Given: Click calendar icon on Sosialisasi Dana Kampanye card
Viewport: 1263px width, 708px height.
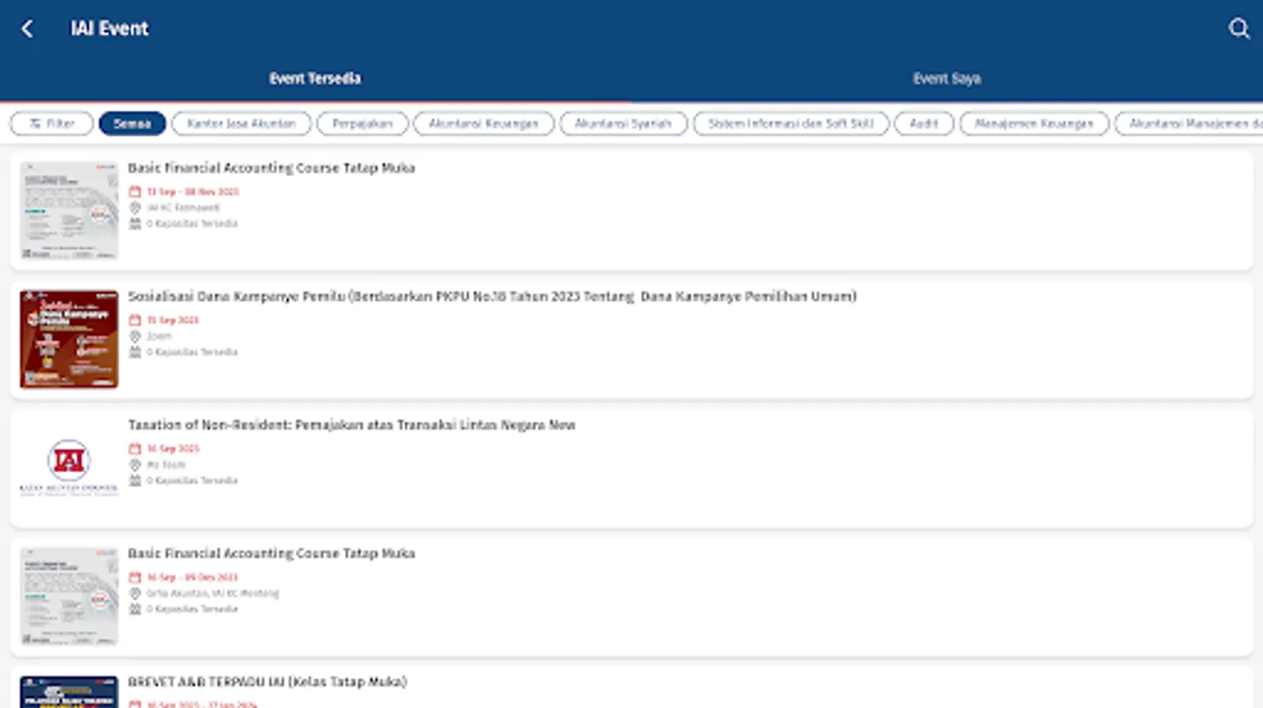Looking at the screenshot, I should [x=134, y=320].
